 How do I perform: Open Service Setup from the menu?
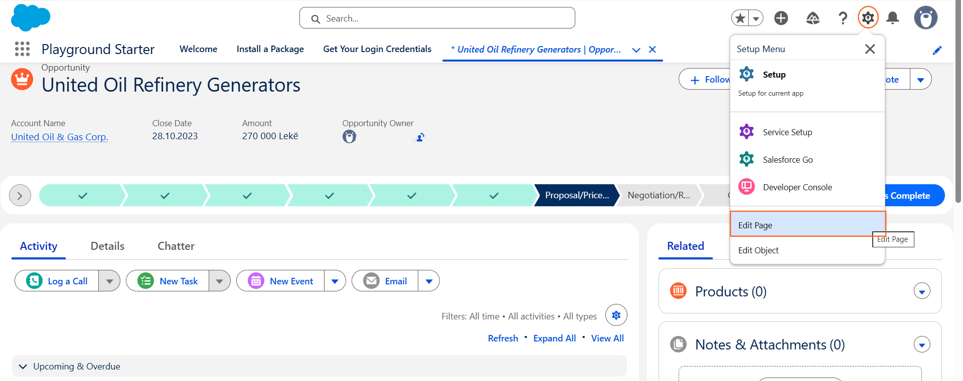pyautogui.click(x=807, y=132)
